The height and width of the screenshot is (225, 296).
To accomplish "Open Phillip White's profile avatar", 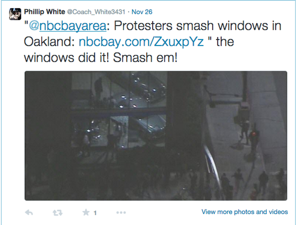I will [x=15, y=14].
